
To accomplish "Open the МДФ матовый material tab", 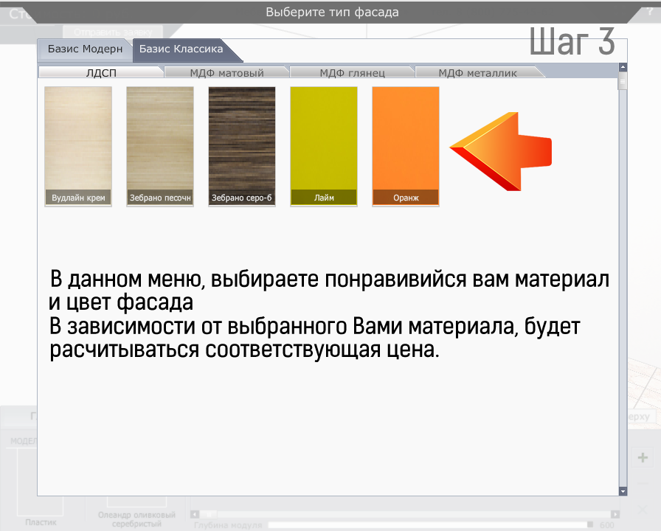I will coord(226,72).
